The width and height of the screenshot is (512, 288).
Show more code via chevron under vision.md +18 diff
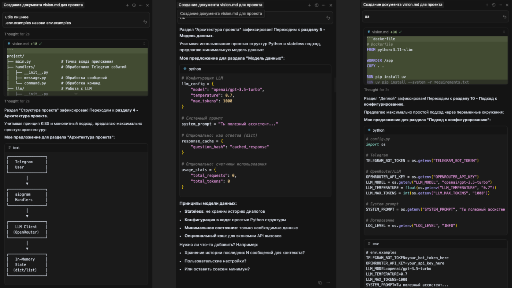pyautogui.click(x=76, y=94)
